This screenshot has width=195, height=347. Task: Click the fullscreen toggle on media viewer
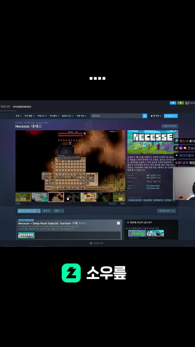click(122, 189)
